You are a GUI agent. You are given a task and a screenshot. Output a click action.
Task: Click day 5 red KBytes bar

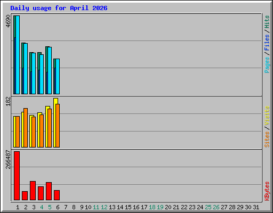tap(49, 191)
